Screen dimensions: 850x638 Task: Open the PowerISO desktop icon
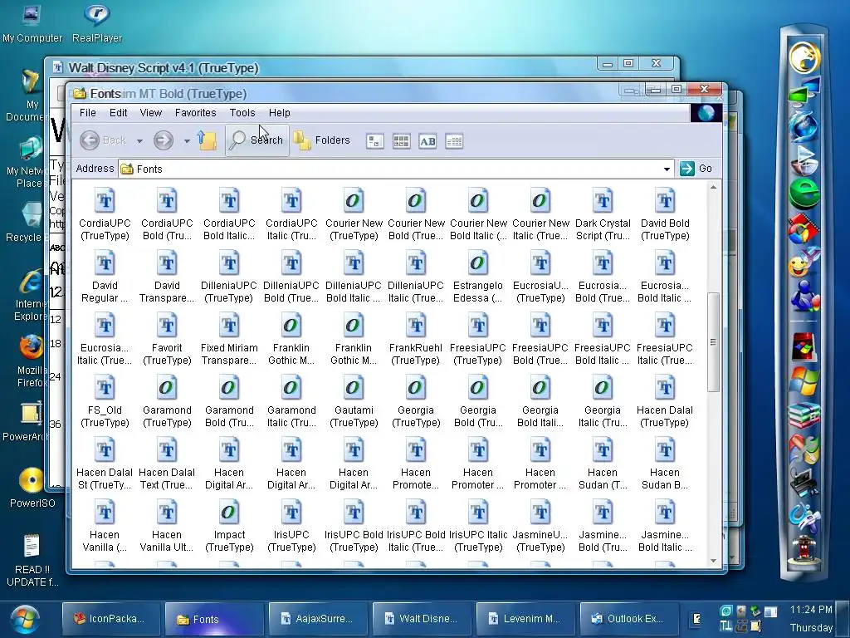click(x=32, y=487)
